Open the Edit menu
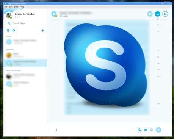 coord(11,7)
